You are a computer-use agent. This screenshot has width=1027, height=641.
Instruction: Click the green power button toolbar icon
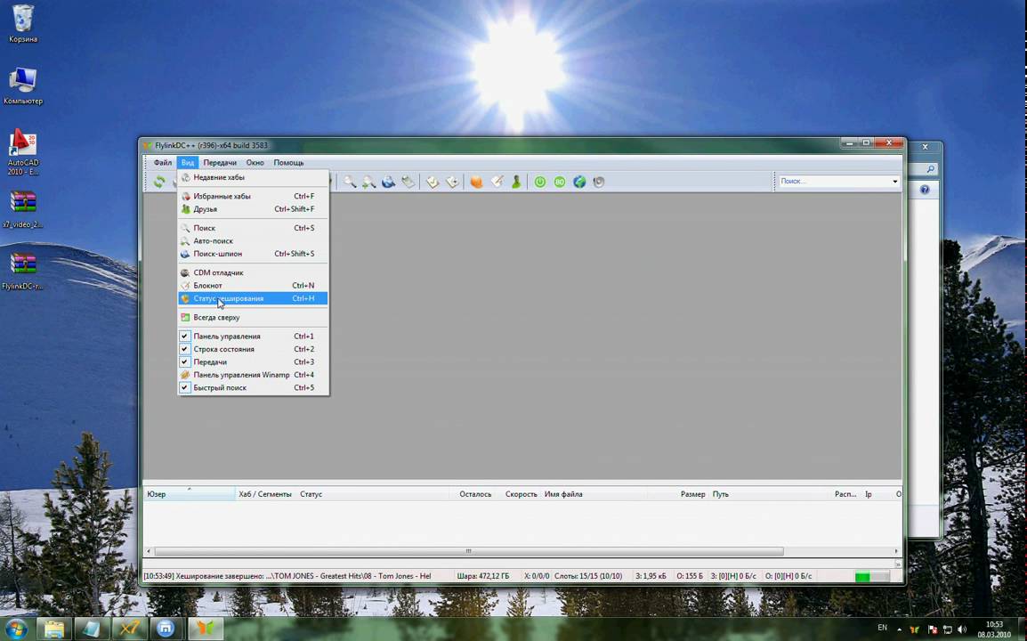click(x=540, y=182)
